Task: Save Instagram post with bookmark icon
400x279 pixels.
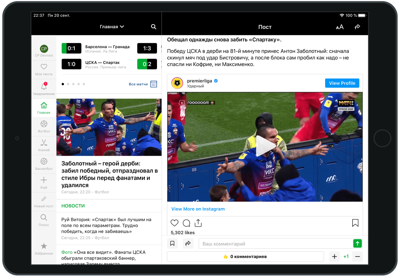Action: coord(355,223)
